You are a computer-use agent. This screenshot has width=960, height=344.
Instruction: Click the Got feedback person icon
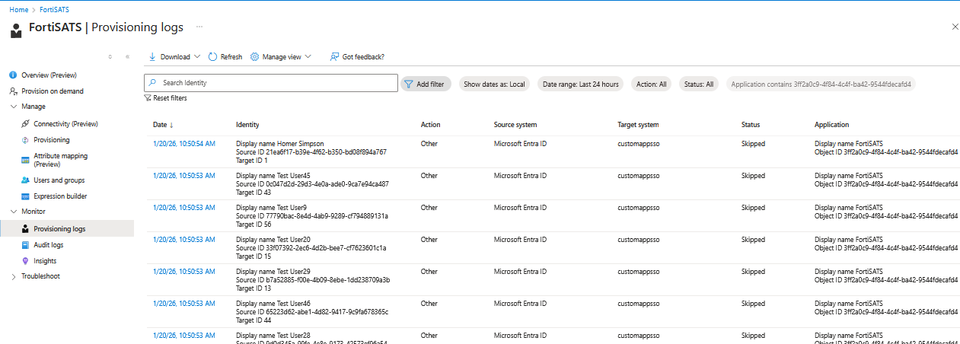[x=334, y=56]
